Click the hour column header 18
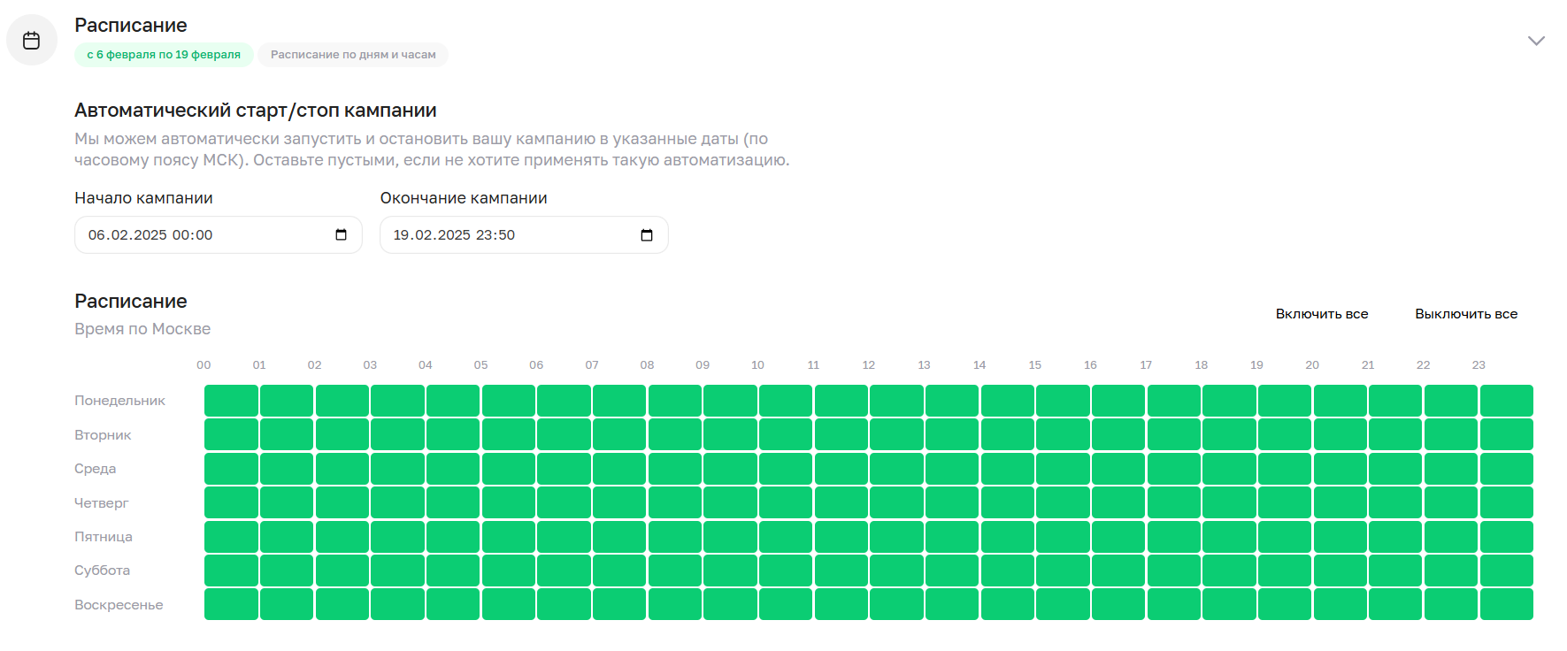Screen dimensions: 1567x651 pyautogui.click(x=1202, y=365)
